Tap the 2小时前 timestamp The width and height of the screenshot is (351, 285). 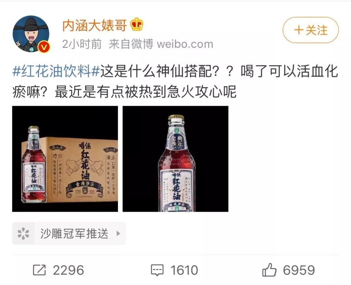(x=82, y=44)
